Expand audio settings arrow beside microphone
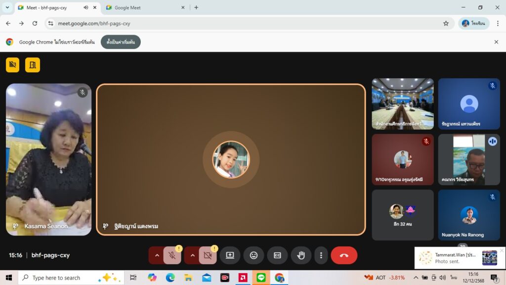The height and width of the screenshot is (285, 506). (x=157, y=255)
